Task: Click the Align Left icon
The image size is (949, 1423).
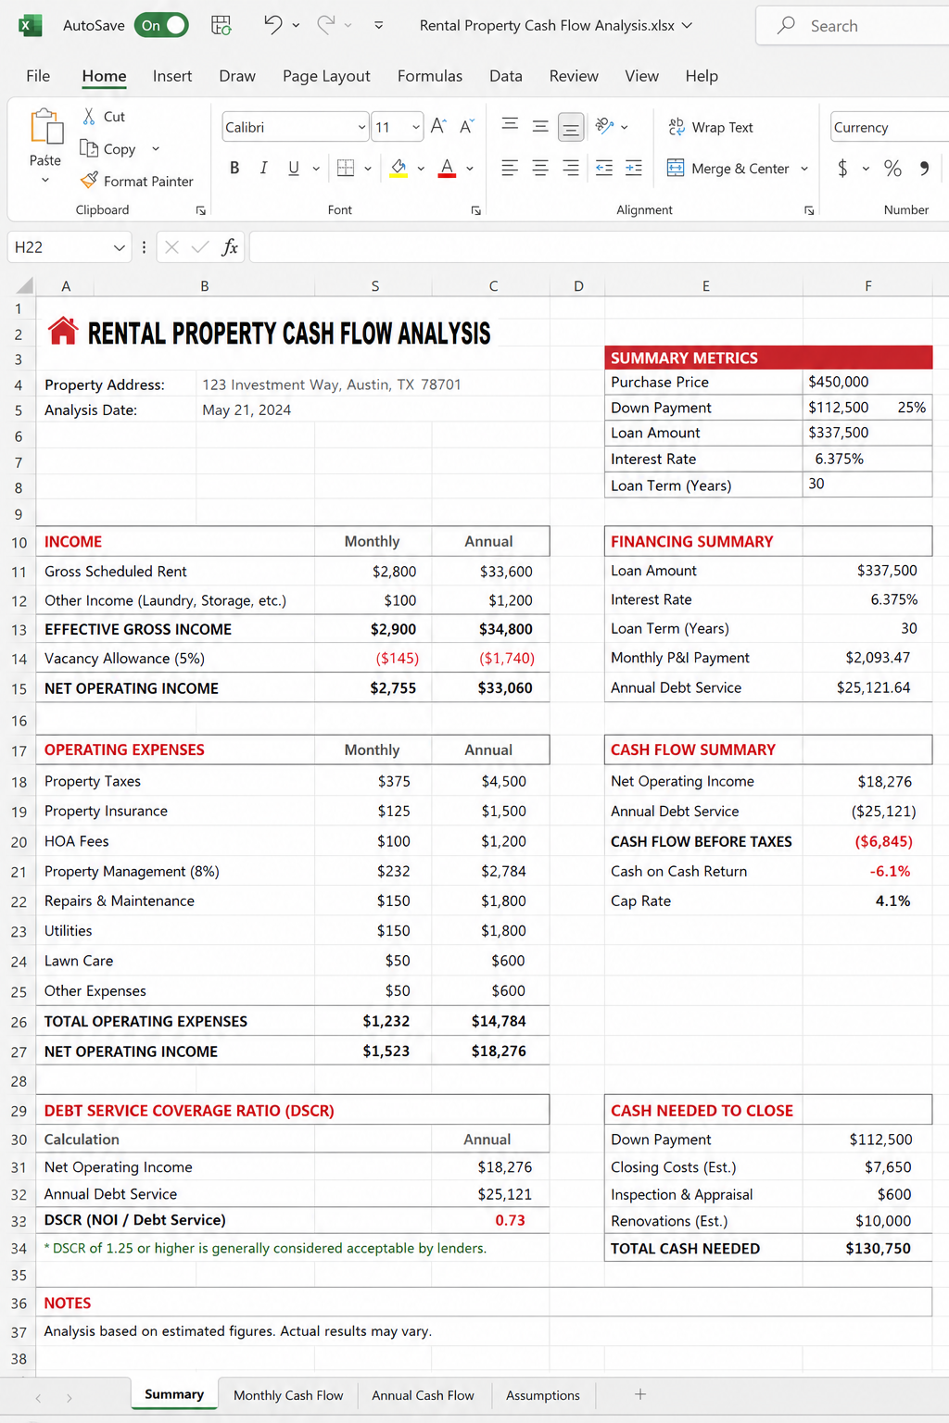Action: pos(510,168)
